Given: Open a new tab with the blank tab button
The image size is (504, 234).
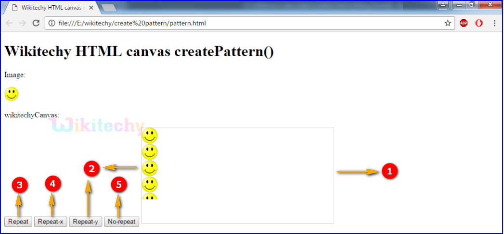Looking at the screenshot, I should (109, 8).
